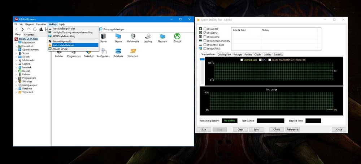Click the Sikkerhet shield icon in tree
This screenshot has width=361, height=164.
(20, 81)
